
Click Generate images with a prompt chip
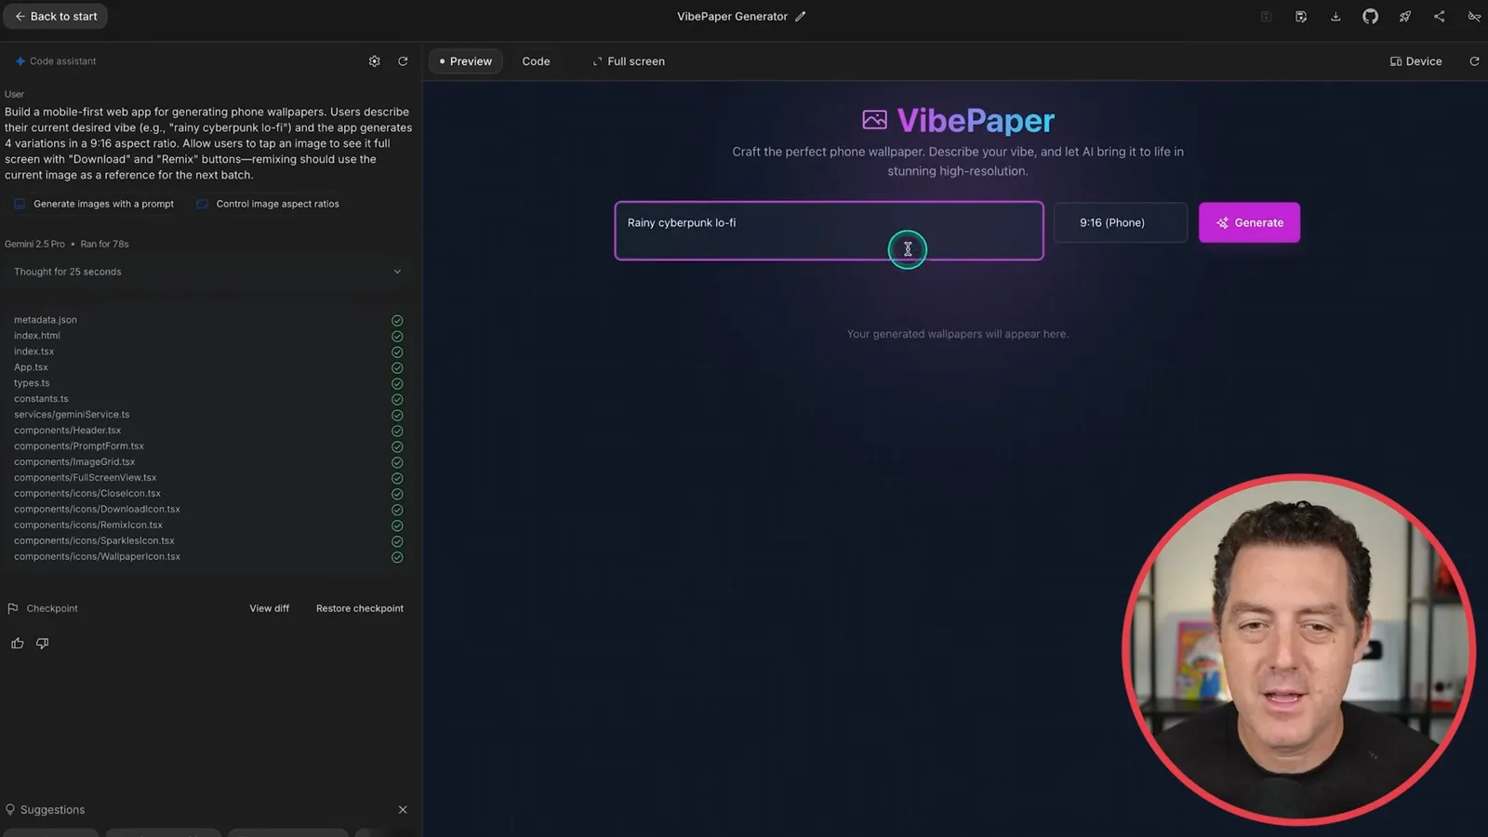coord(94,204)
